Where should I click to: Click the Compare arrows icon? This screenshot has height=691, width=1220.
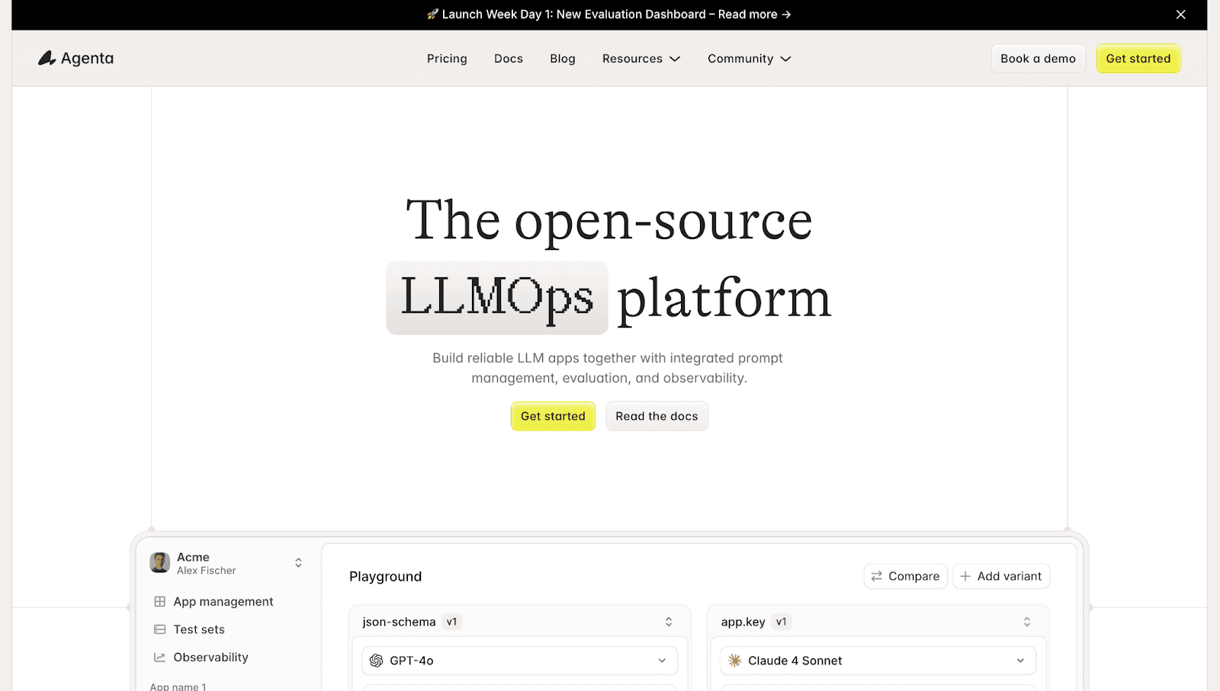(x=877, y=577)
